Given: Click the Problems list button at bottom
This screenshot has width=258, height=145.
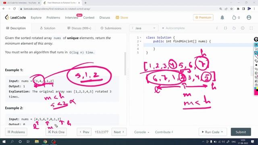Looking at the screenshot, I should point(16,132).
